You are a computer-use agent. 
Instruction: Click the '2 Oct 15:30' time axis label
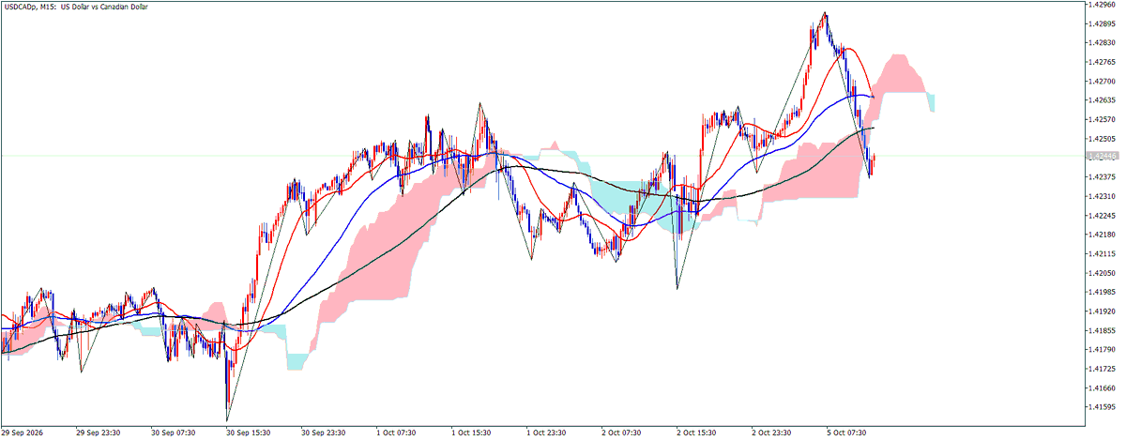697,433
